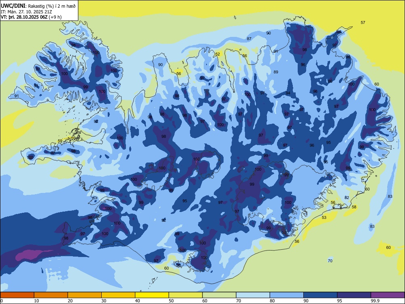Click legend tick label '95'
This screenshot has width=405, height=304.
pyautogui.click(x=340, y=301)
